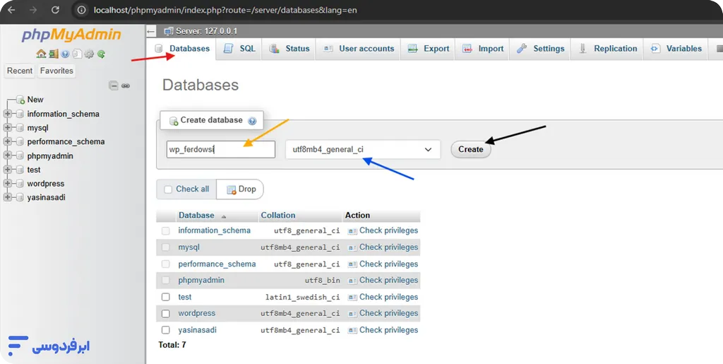This screenshot has width=723, height=364.
Task: Click the link/unlink chain icon in sidebar
Action: (126, 86)
